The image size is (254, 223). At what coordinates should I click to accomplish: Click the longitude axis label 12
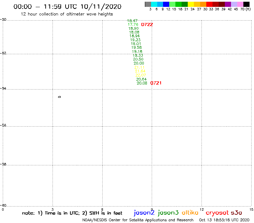tap(202, 209)
